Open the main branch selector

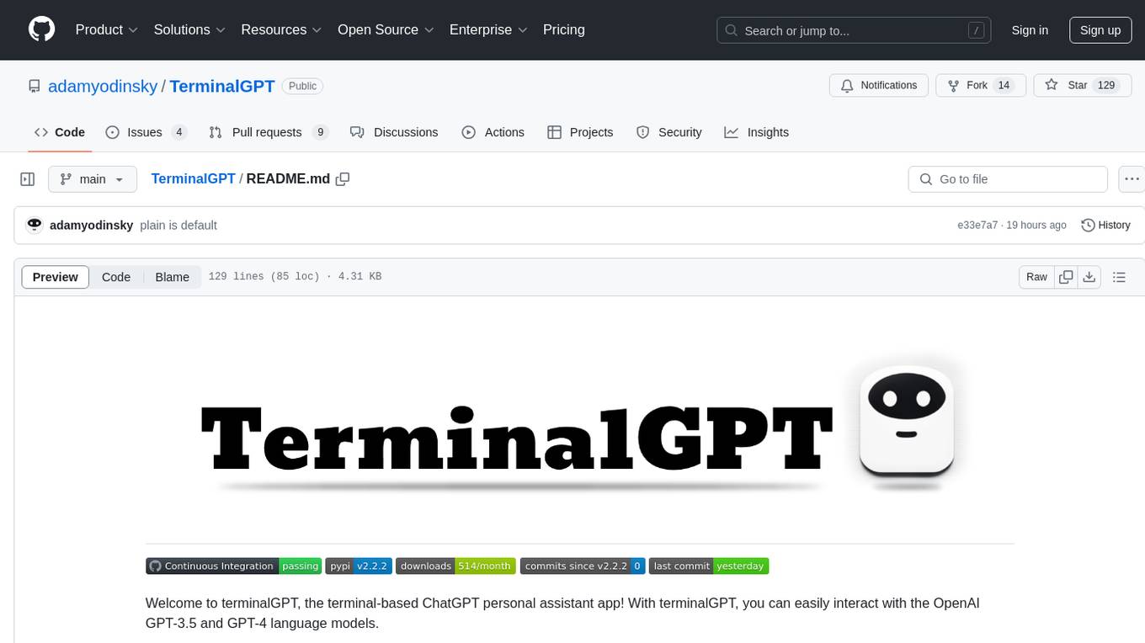[x=93, y=179]
